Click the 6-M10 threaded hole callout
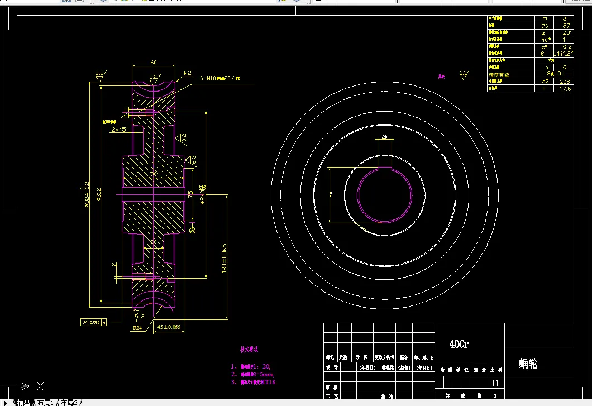This screenshot has width=592, height=406. 219,78
